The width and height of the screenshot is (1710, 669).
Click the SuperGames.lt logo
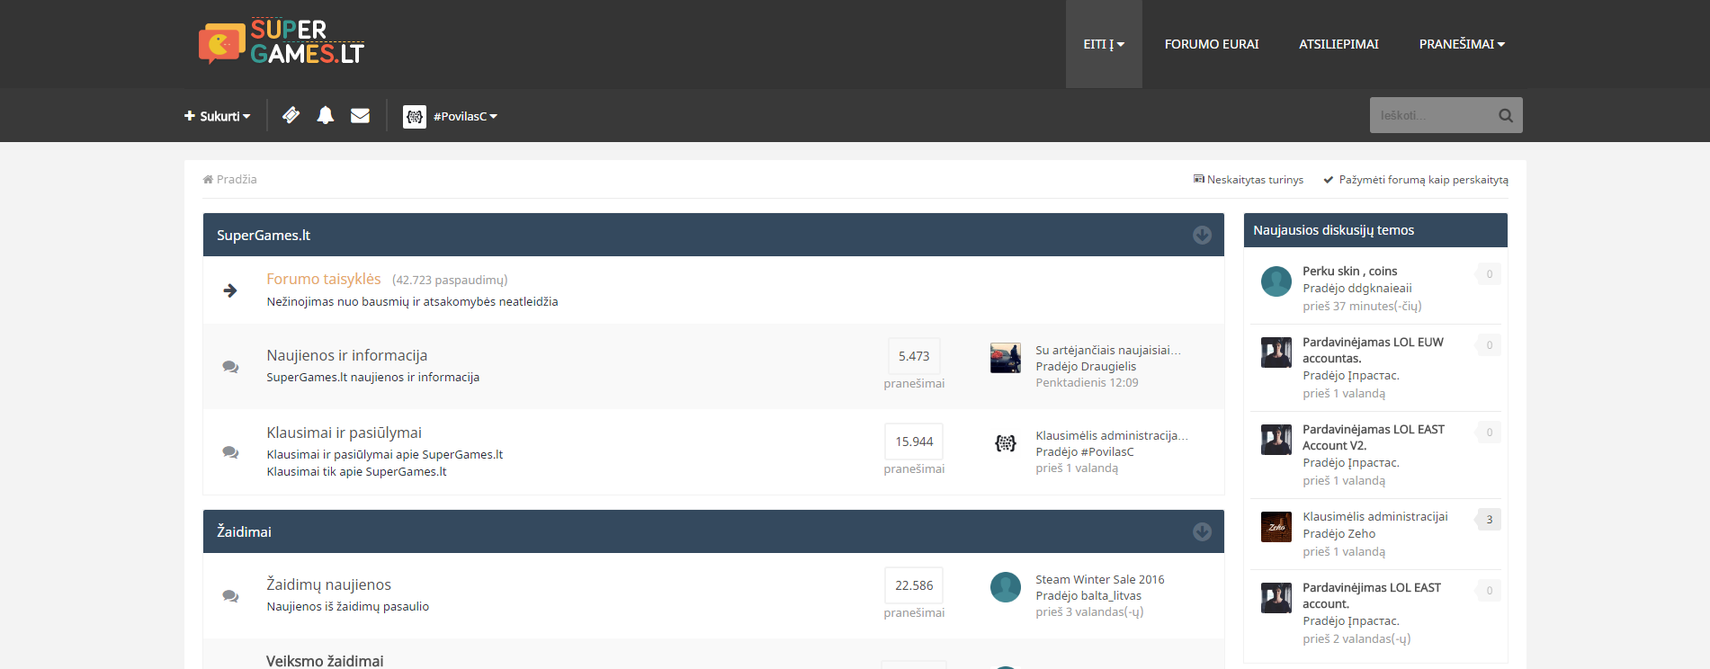coord(282,42)
